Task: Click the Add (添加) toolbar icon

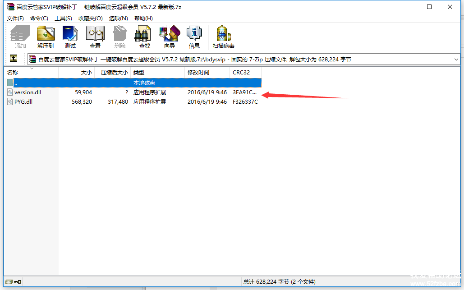Action: point(20,37)
